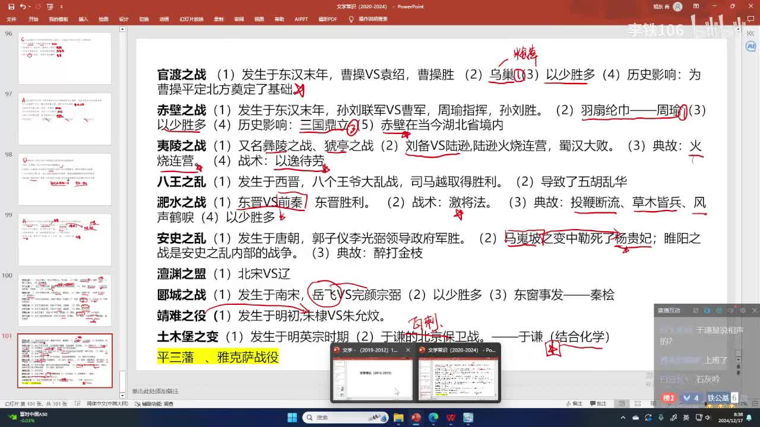The width and height of the screenshot is (760, 427).
Task: Open the 审阅 ribbon tab
Action: pyautogui.click(x=239, y=19)
